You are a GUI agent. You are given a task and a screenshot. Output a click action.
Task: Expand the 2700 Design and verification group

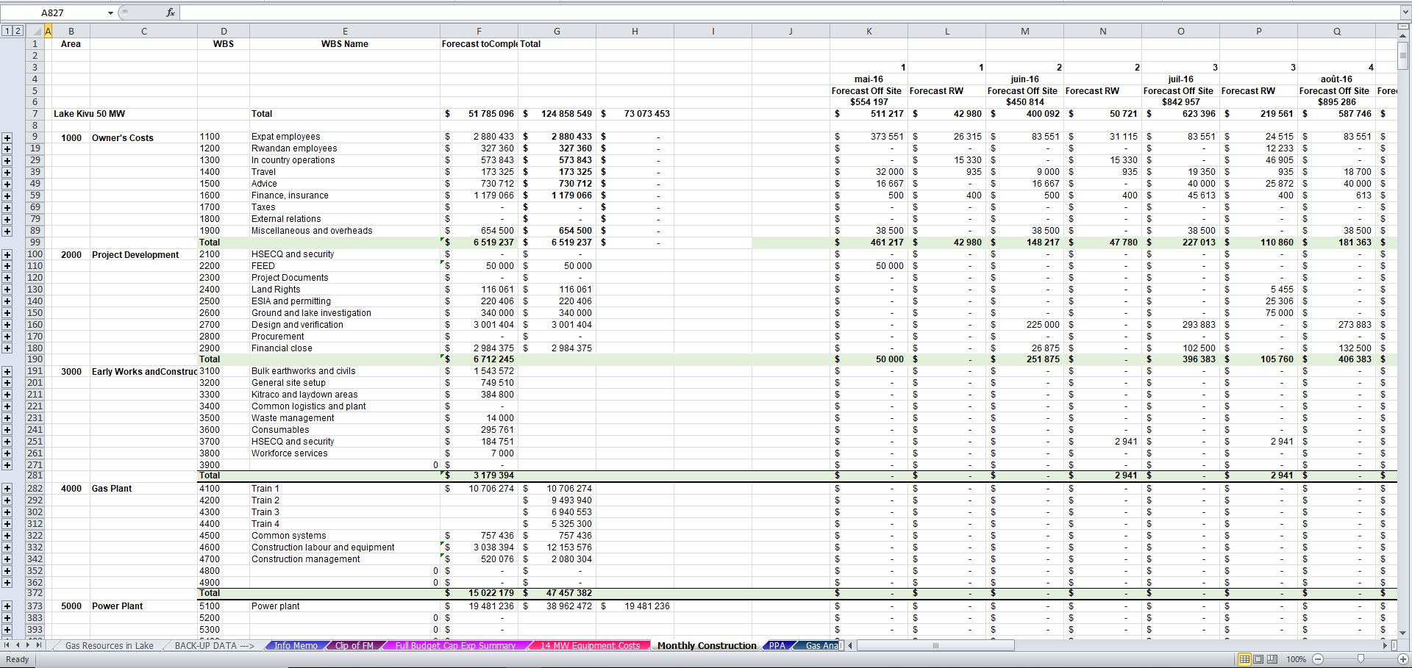tap(7, 324)
